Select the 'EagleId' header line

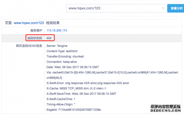74,110
